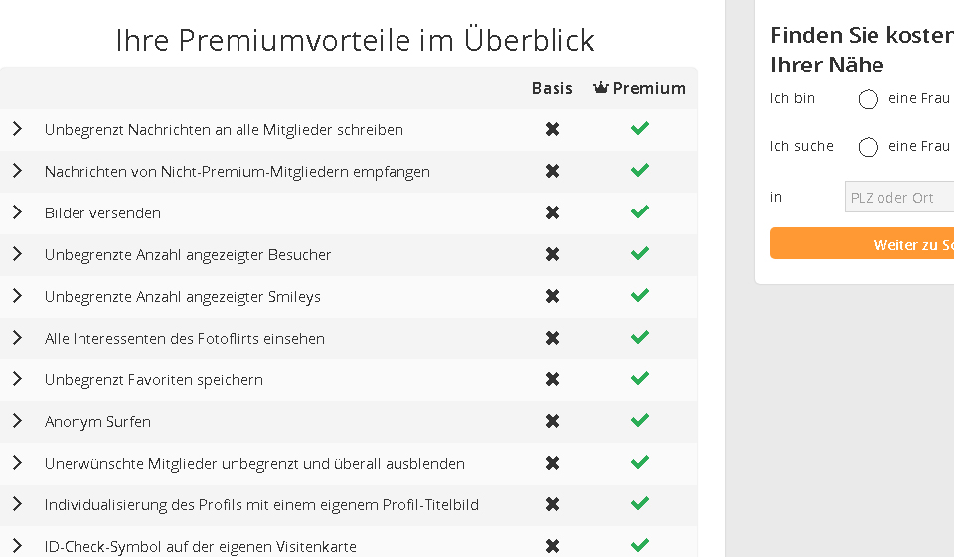Click the Basis column header
Screen dimensions: 954x557
click(x=553, y=88)
